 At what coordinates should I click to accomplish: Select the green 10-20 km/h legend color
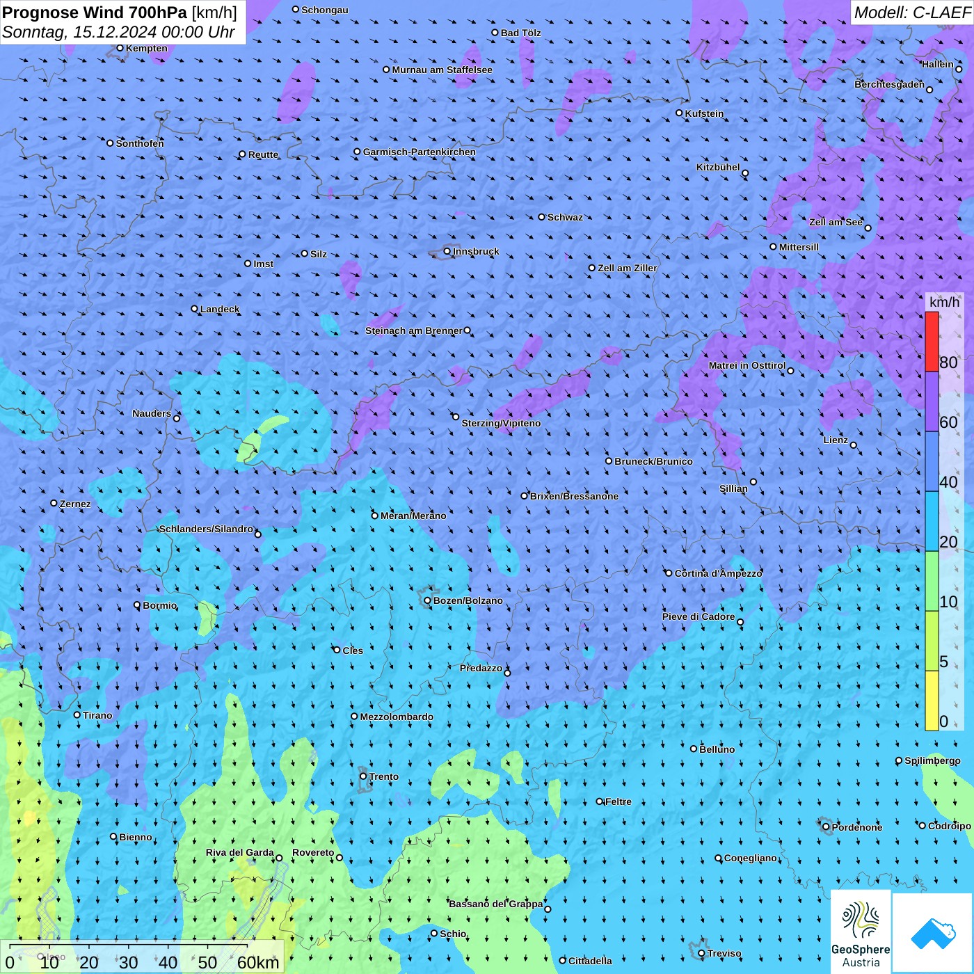[932, 582]
